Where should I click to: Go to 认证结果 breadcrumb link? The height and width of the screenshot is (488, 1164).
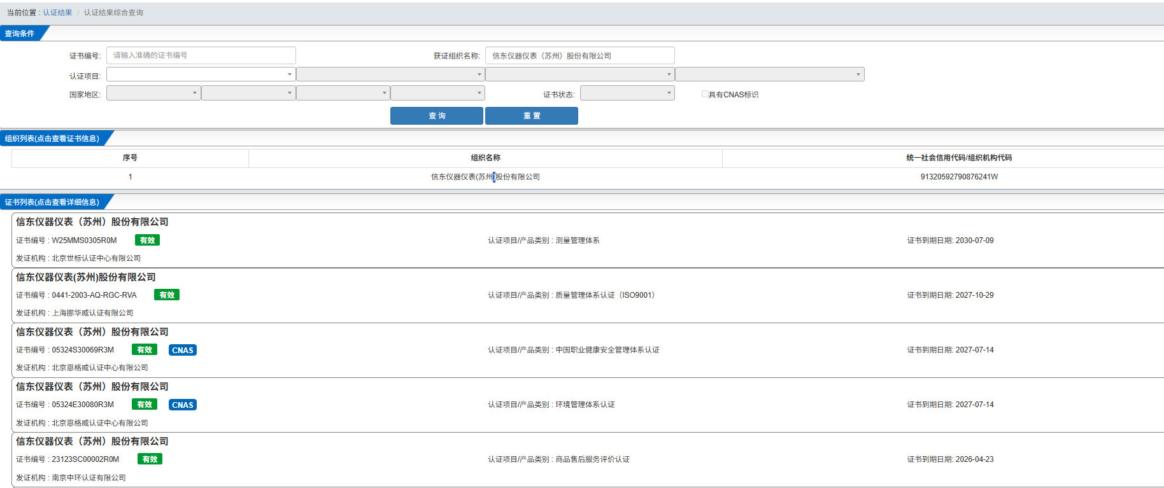(57, 13)
